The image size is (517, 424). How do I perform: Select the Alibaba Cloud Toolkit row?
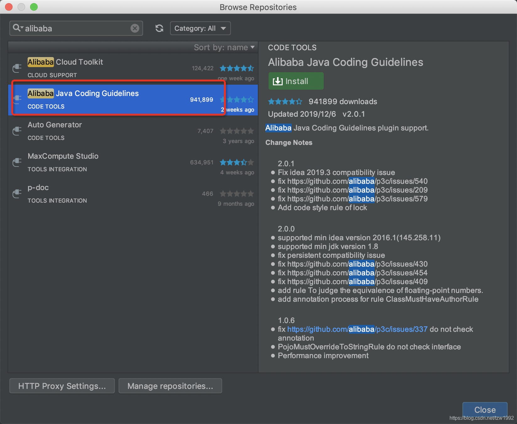pos(133,69)
